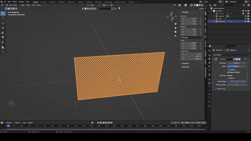Select the Scale tool

pos(3,33)
